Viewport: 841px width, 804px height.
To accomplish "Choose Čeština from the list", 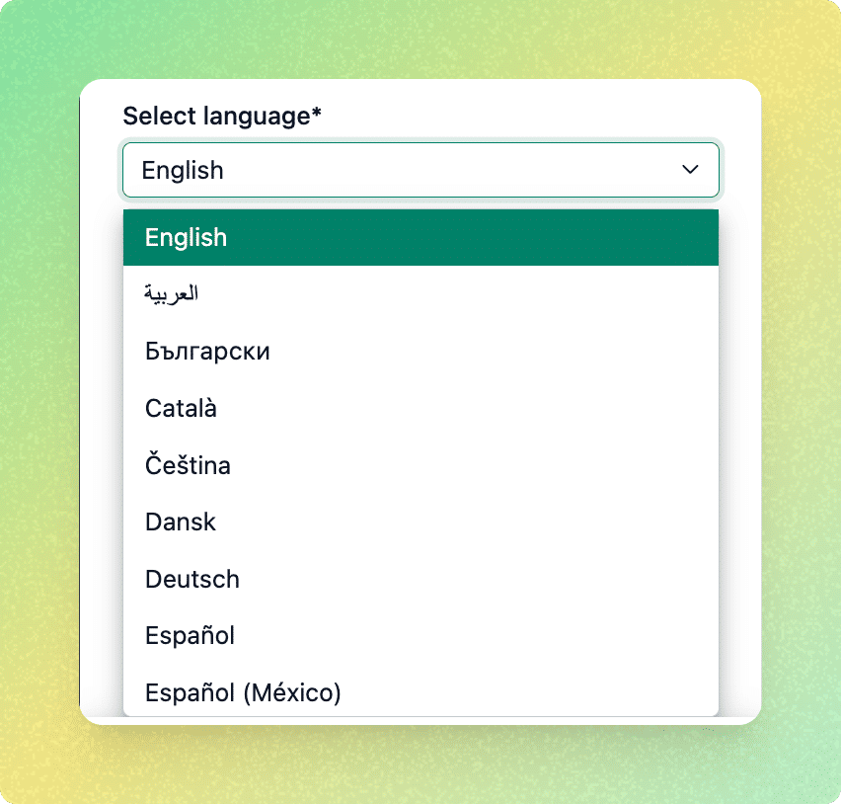I will coord(188,465).
